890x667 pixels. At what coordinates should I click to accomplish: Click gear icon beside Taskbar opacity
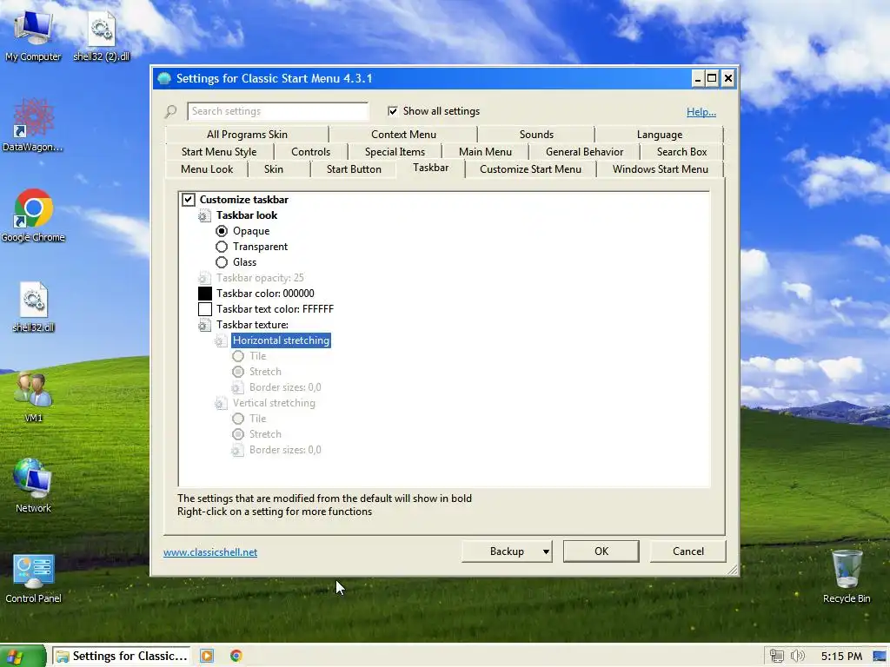[204, 278]
